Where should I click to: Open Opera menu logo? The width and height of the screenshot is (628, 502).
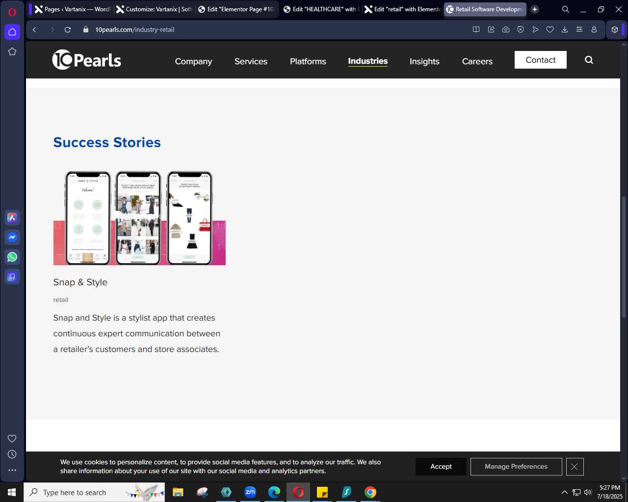12,12
